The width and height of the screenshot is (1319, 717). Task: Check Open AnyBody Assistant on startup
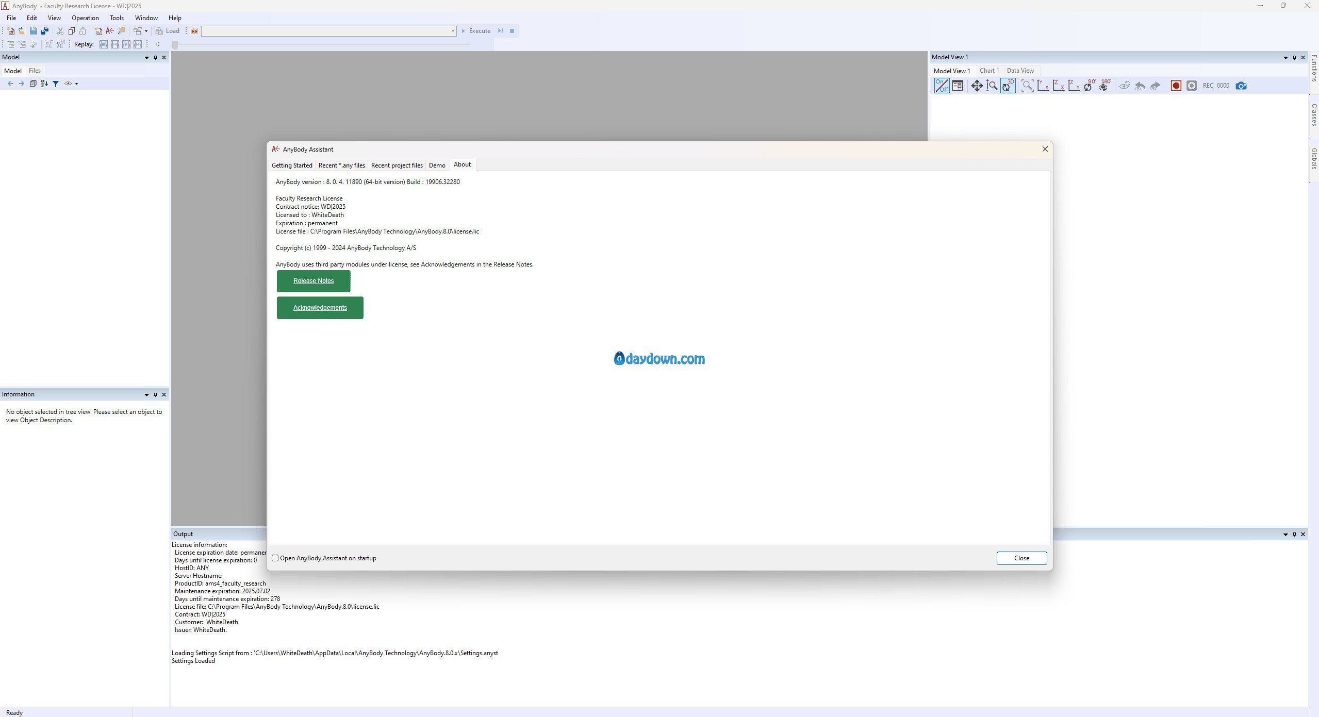(275, 558)
